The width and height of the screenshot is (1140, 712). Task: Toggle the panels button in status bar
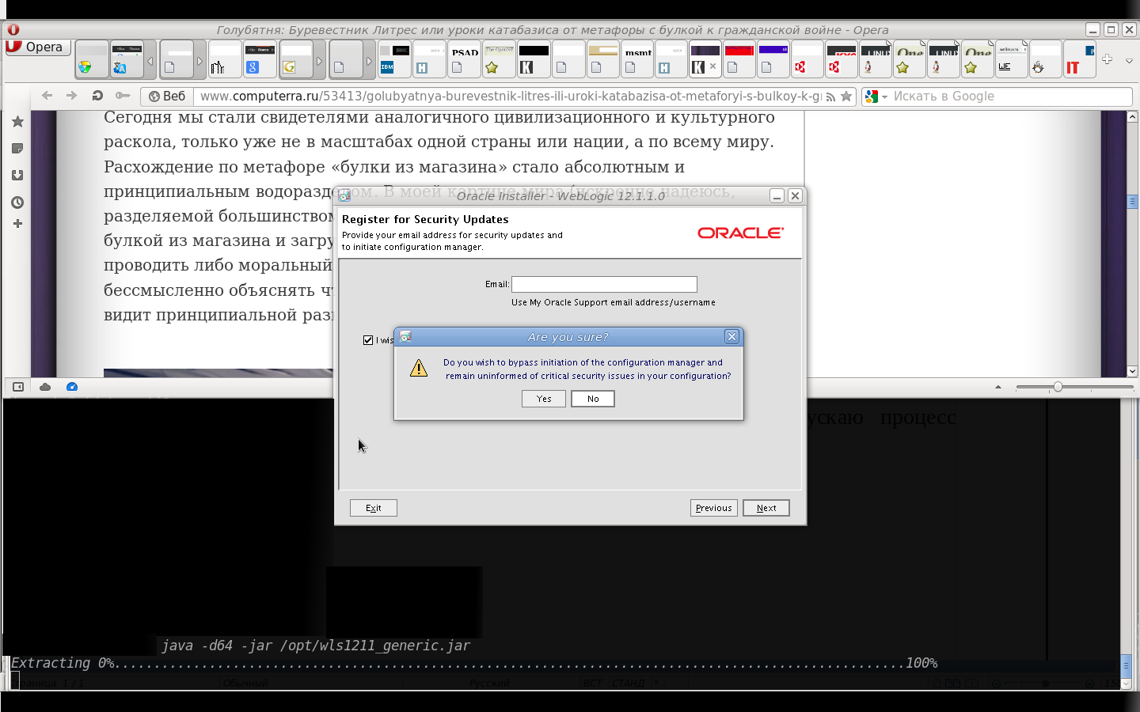(x=18, y=387)
